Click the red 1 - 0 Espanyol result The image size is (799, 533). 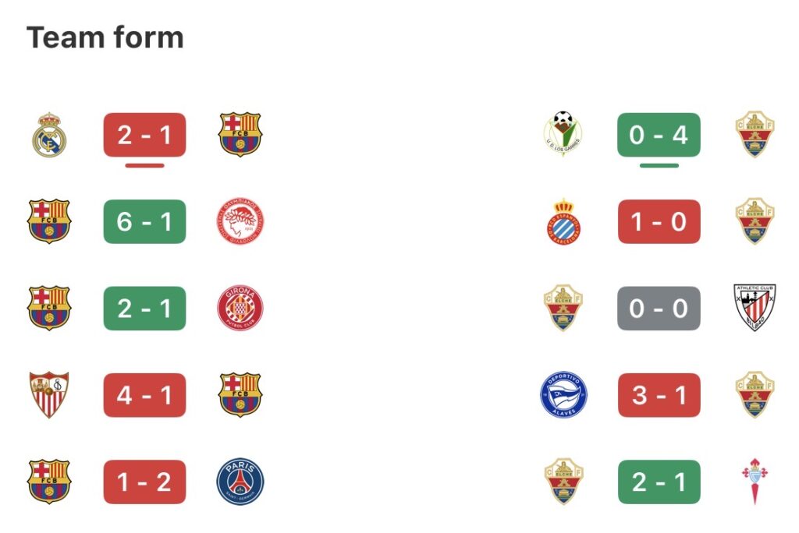(659, 221)
